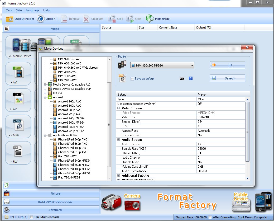Screen dimensions: 274x221
Task: Select Android 480p AVC in the tree
Action: [70, 110]
